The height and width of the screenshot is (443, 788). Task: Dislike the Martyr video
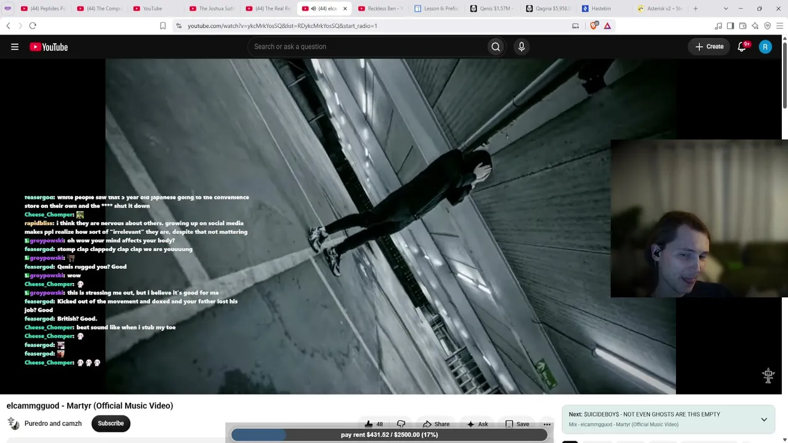tap(401, 424)
